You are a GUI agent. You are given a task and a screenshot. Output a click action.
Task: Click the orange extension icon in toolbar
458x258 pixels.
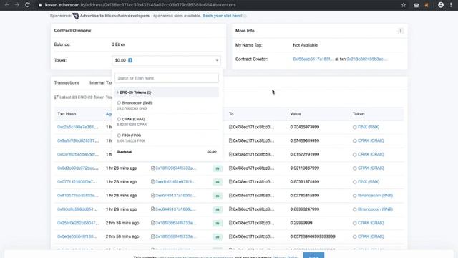[x=427, y=5]
